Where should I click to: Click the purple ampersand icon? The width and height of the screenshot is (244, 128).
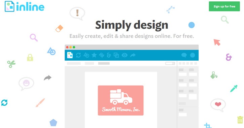click(x=229, y=57)
